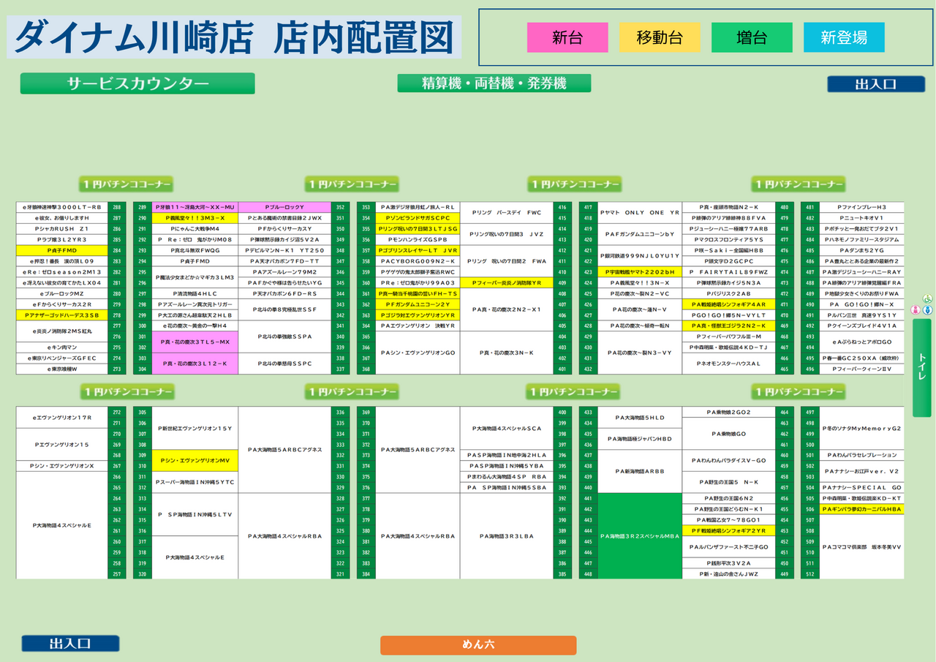
Task: Click the wheelchair accessible restroom icon
Action: pos(928,298)
